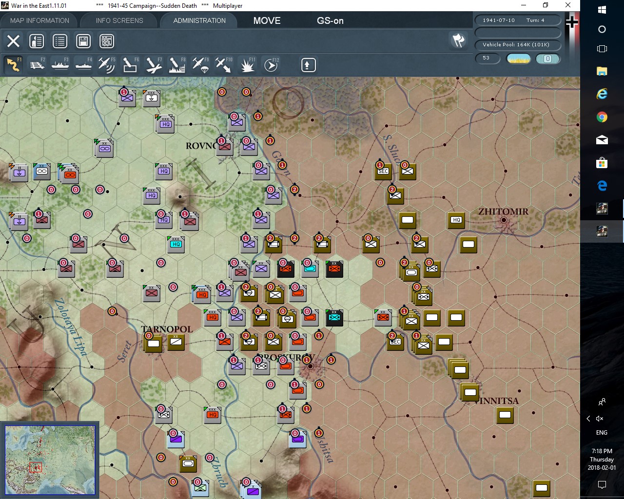This screenshot has height=499, width=624.
Task: Select the SEC counter beside S. Sluch label
Action: [x=383, y=171]
